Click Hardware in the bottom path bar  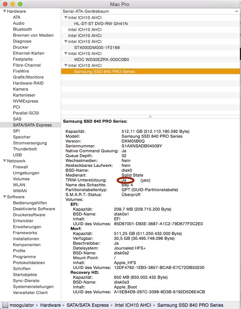(x=50, y=305)
